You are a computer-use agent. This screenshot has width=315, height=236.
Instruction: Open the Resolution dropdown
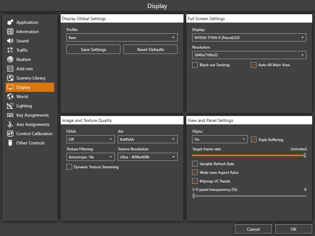249,55
